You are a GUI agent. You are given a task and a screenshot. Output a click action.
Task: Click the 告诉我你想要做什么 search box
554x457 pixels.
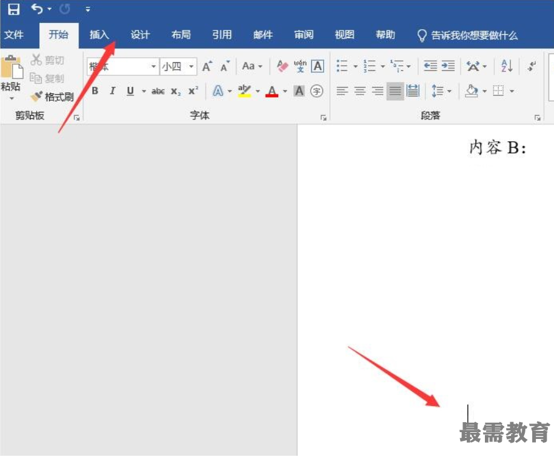[467, 35]
